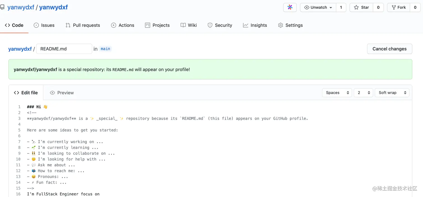Click Cancel changes button
The width and height of the screenshot is (423, 197).
389,49
